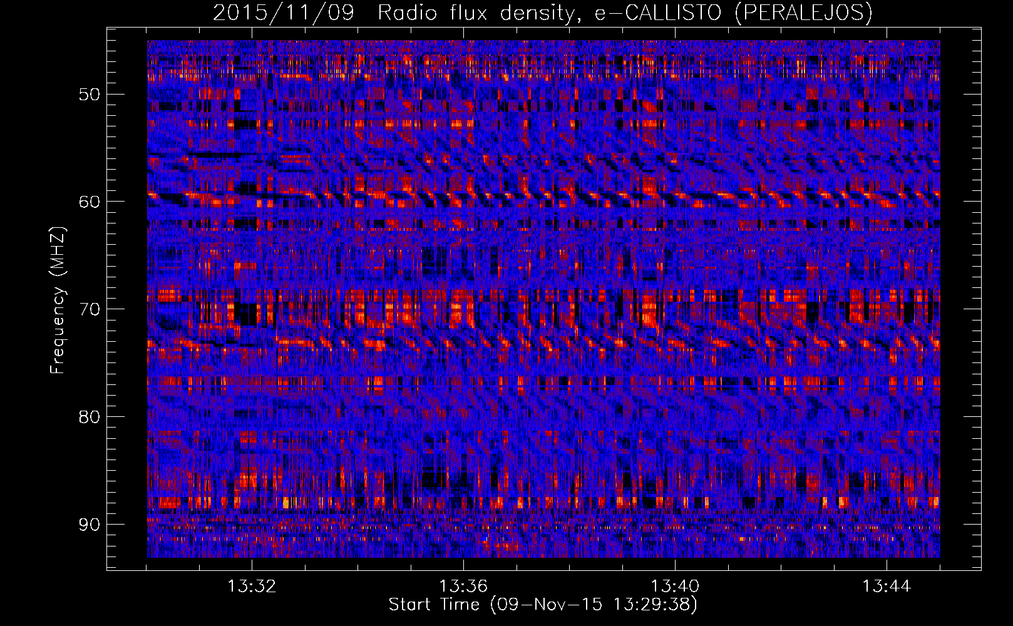
Task: Click the 13:44 time tick label
Action: 887,587
